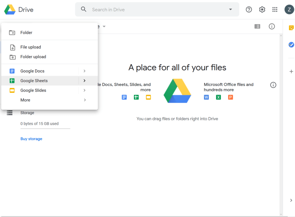Open the Google apps grid icon
This screenshot has width=295, height=217.
[x=275, y=10]
